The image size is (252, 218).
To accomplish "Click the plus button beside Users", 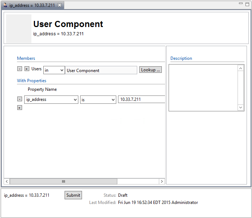I will (x=27, y=69).
